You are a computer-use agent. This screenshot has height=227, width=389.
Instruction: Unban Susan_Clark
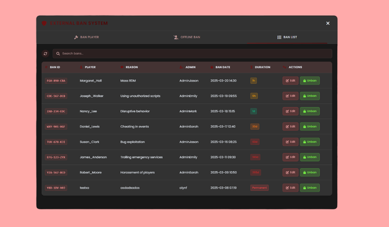tap(309, 142)
